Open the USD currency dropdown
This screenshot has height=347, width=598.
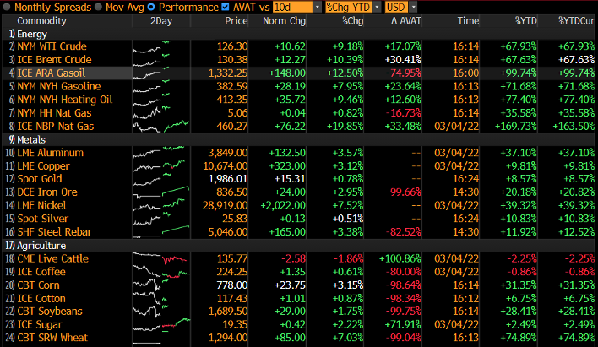click(405, 7)
